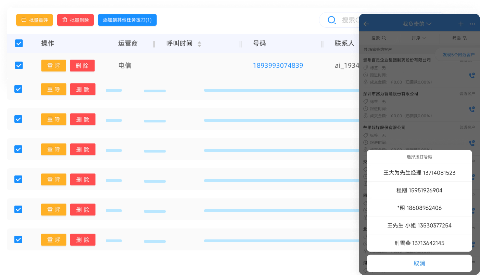Open the three-dot more menu

[472, 24]
